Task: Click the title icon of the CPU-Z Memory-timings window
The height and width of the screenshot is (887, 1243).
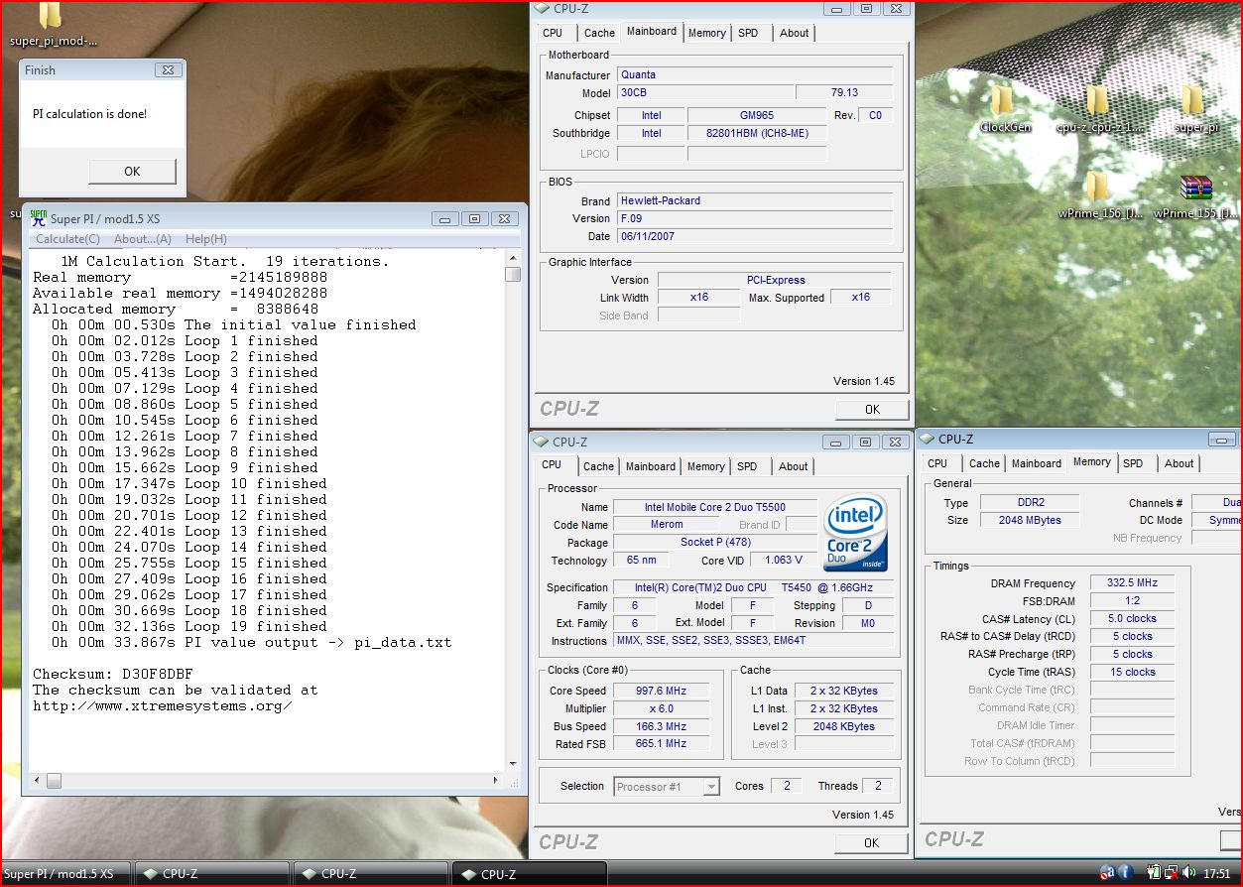Action: coord(927,439)
